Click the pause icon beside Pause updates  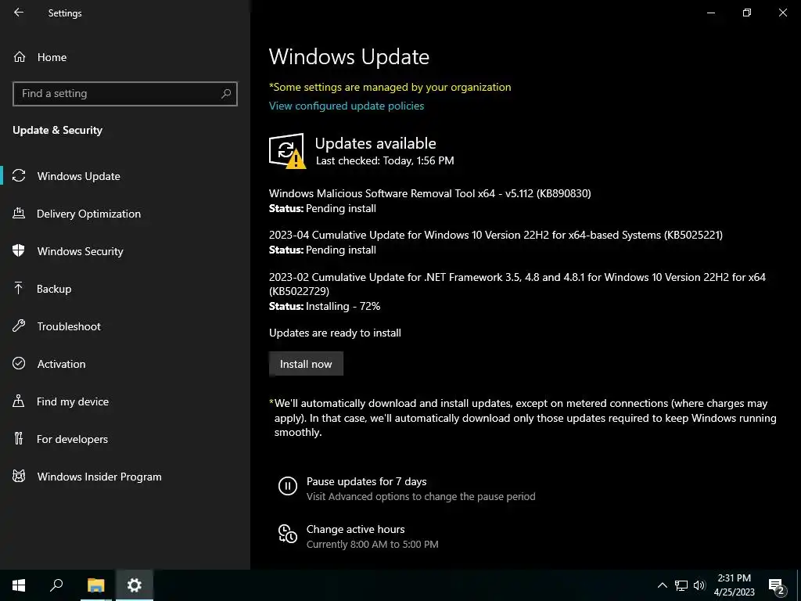288,485
